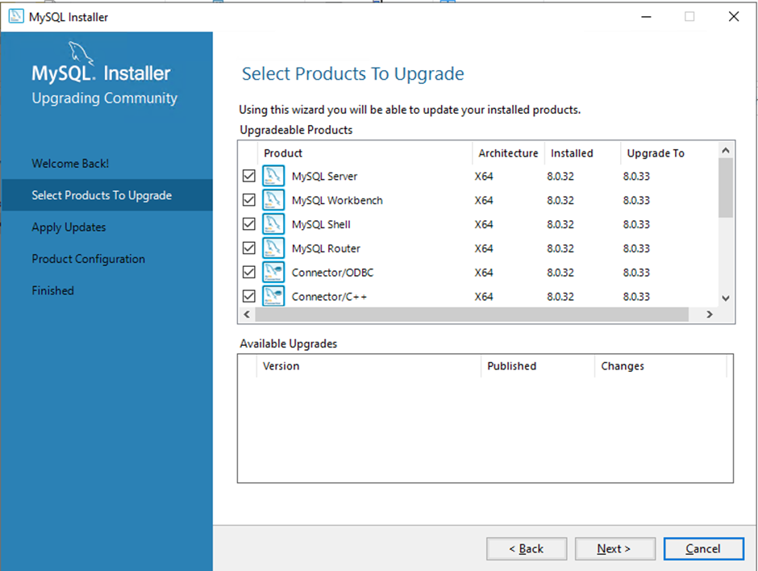Click the Published column header
This screenshot has height=571, width=758.
pos(538,366)
